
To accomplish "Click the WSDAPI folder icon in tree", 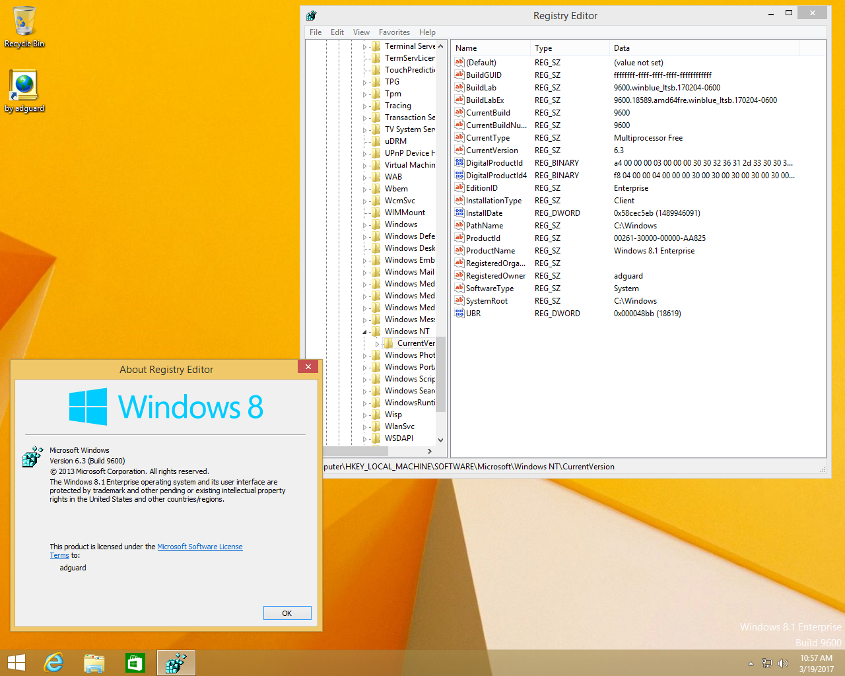I will [x=376, y=438].
